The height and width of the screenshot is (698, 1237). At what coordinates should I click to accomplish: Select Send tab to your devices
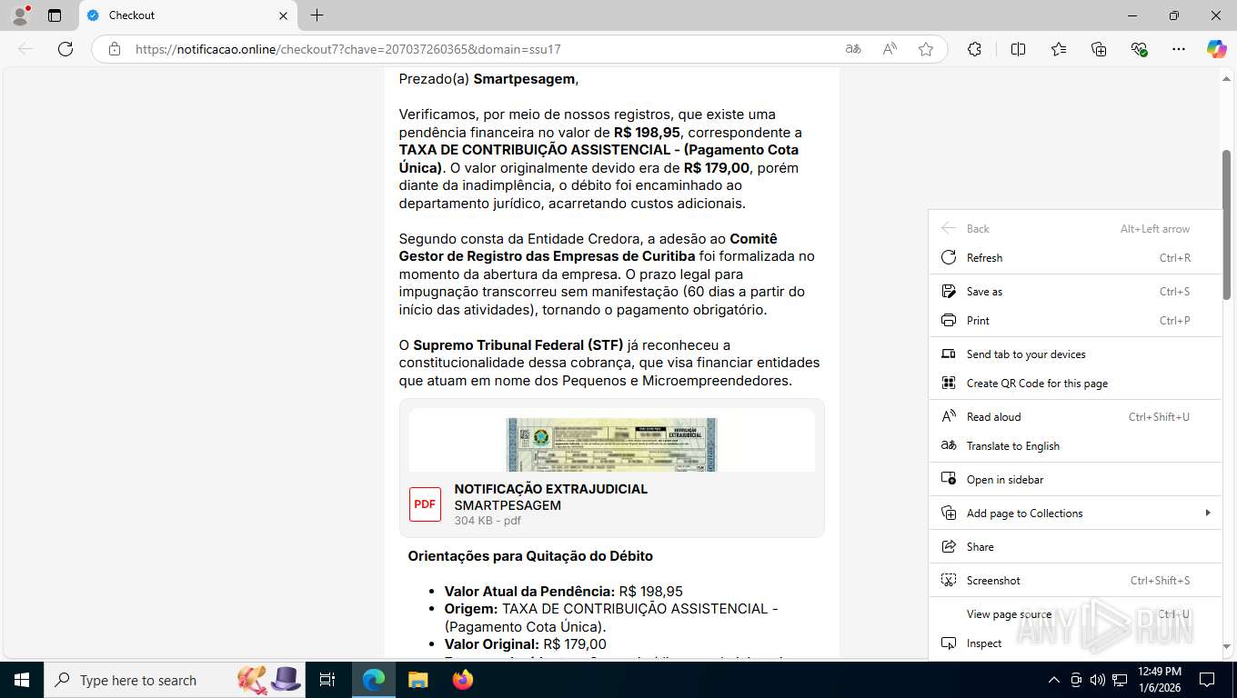1075,354
